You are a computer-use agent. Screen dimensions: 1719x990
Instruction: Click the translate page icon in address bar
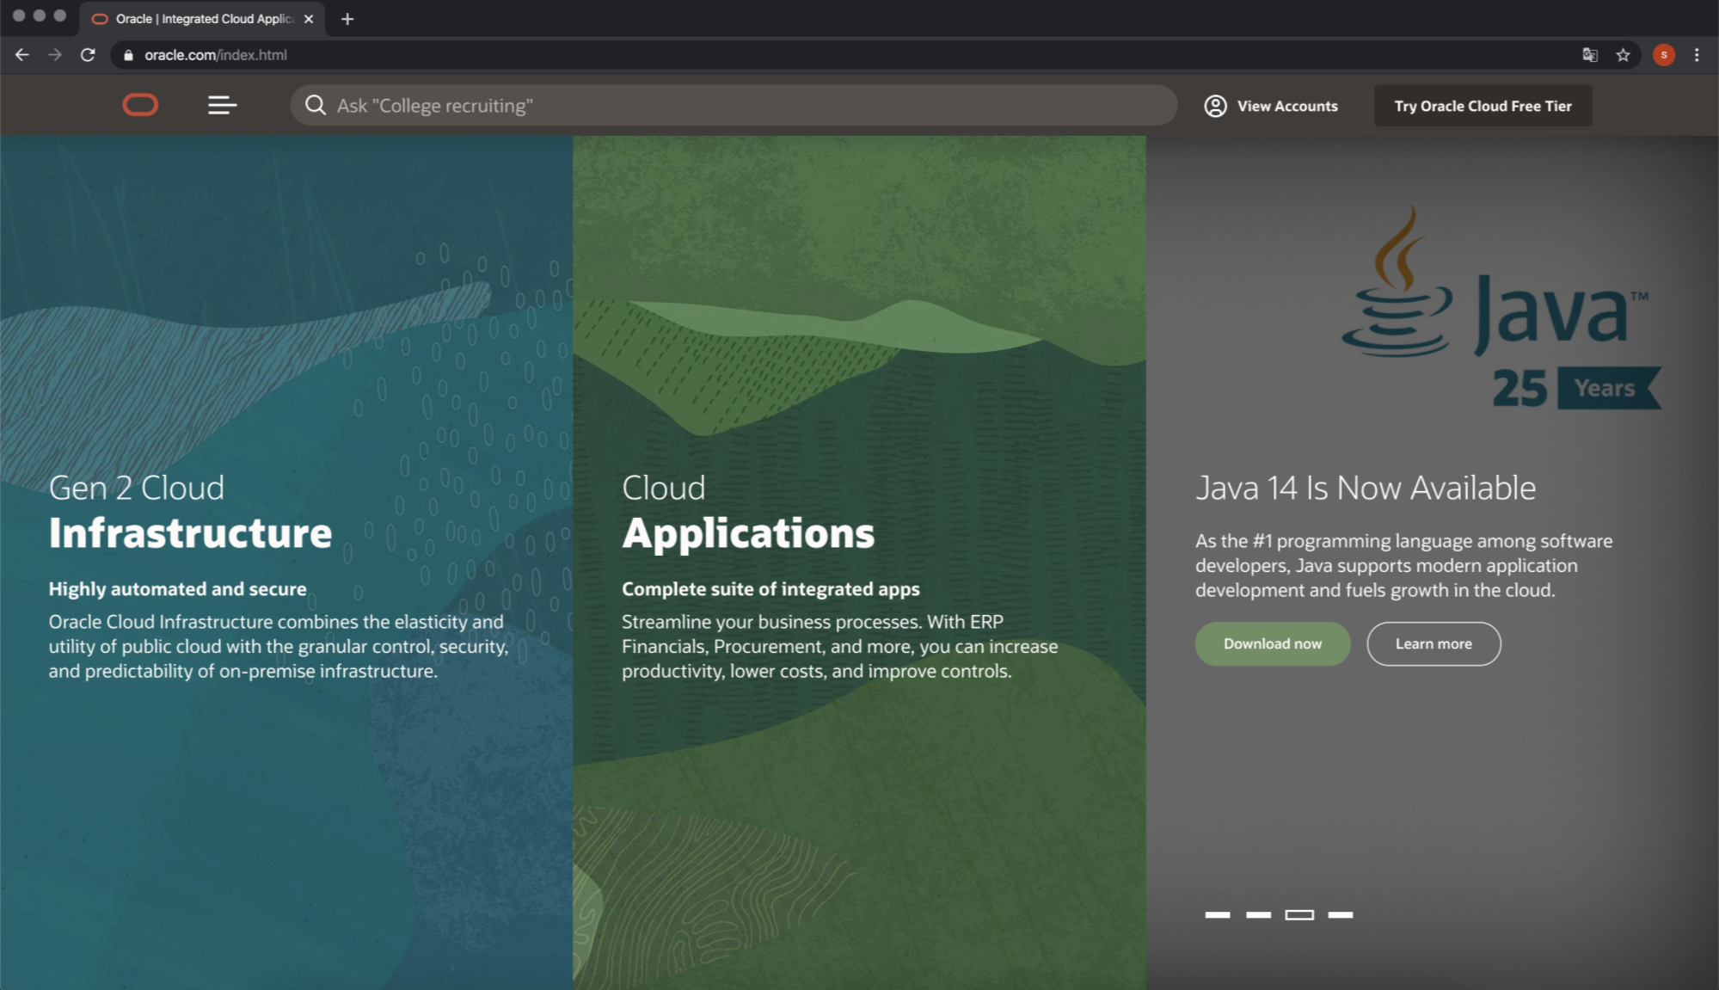tap(1590, 55)
